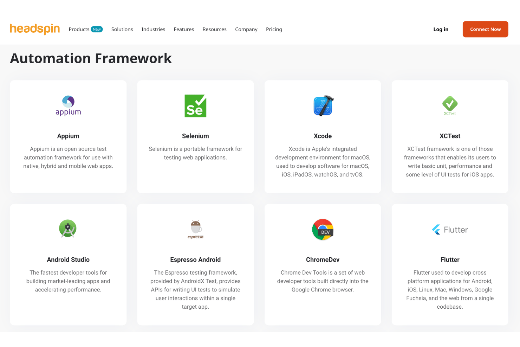Click the Flutter card title
This screenshot has width=520, height=347.
[x=450, y=260]
